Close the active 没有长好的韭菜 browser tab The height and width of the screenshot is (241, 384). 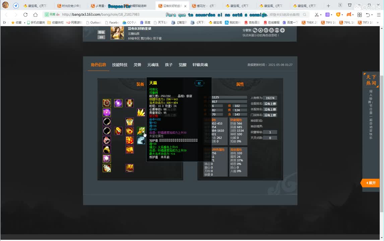click(185, 6)
